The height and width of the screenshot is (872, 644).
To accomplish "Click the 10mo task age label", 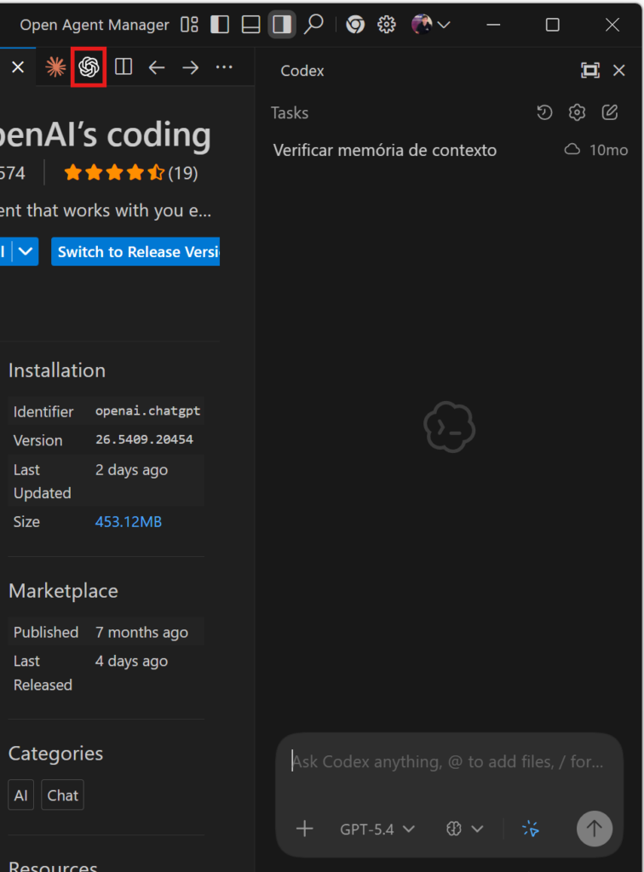I will point(608,150).
